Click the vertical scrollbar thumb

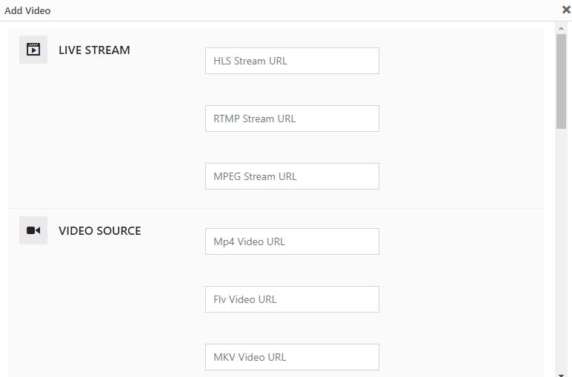[561, 81]
